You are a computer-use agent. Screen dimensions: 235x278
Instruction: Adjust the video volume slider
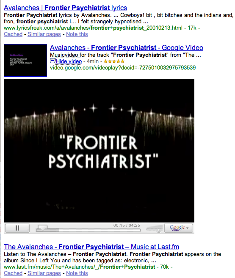155,228
